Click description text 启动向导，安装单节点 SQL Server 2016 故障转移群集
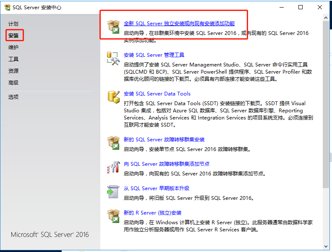The height and width of the screenshot is (252, 332). point(187,149)
